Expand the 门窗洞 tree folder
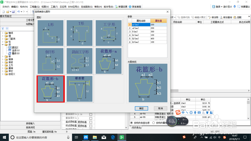Screen dimensions: 251x141 [3, 39]
